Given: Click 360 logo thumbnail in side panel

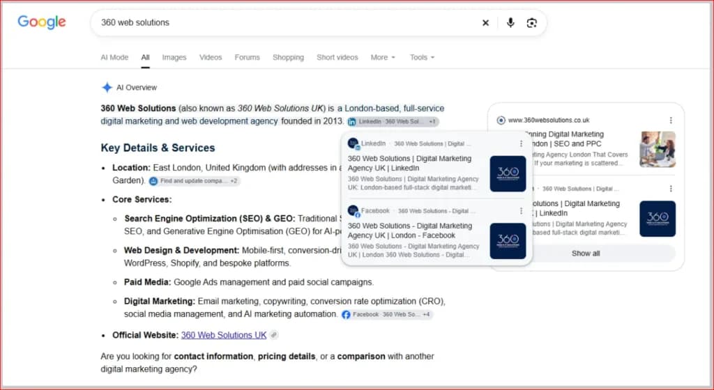Looking at the screenshot, I should pos(658,219).
